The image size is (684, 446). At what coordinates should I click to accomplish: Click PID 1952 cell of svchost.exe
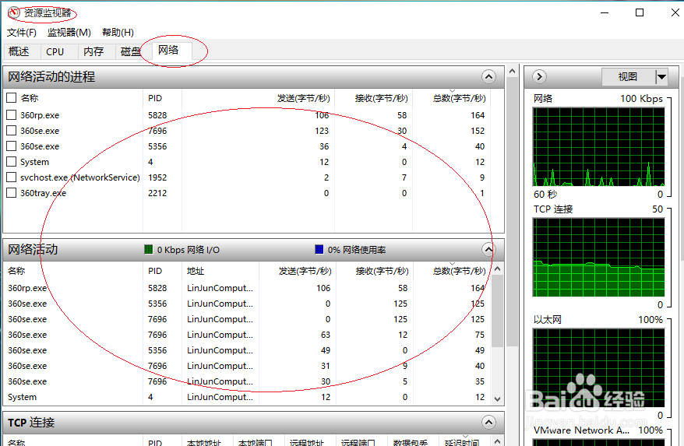coord(157,177)
